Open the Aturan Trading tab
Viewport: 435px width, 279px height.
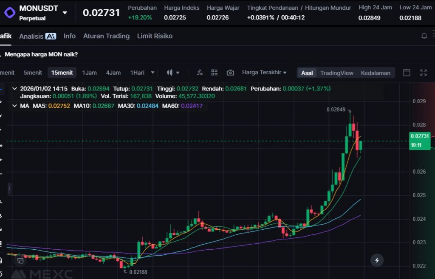pos(106,36)
